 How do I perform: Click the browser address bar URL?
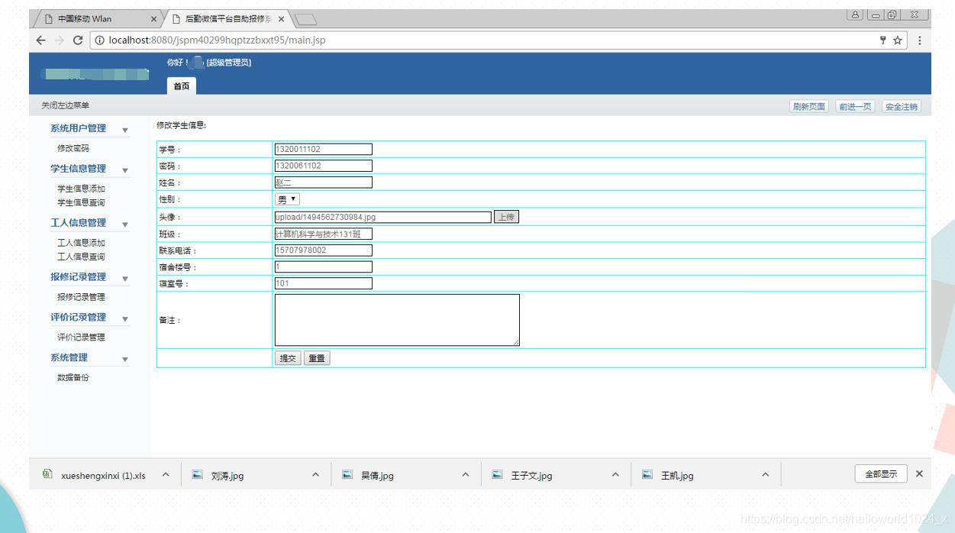pyautogui.click(x=218, y=40)
